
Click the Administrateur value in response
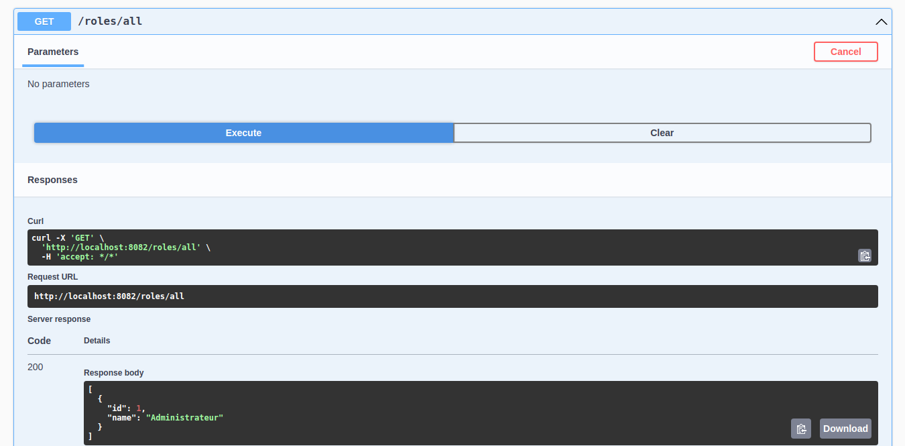point(184,417)
